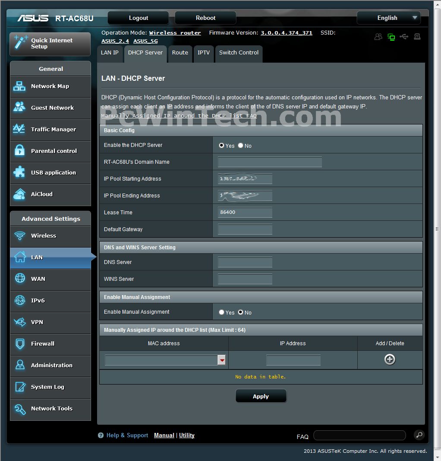Click the ASUS logo
The width and height of the screenshot is (441, 461).
pos(33,18)
